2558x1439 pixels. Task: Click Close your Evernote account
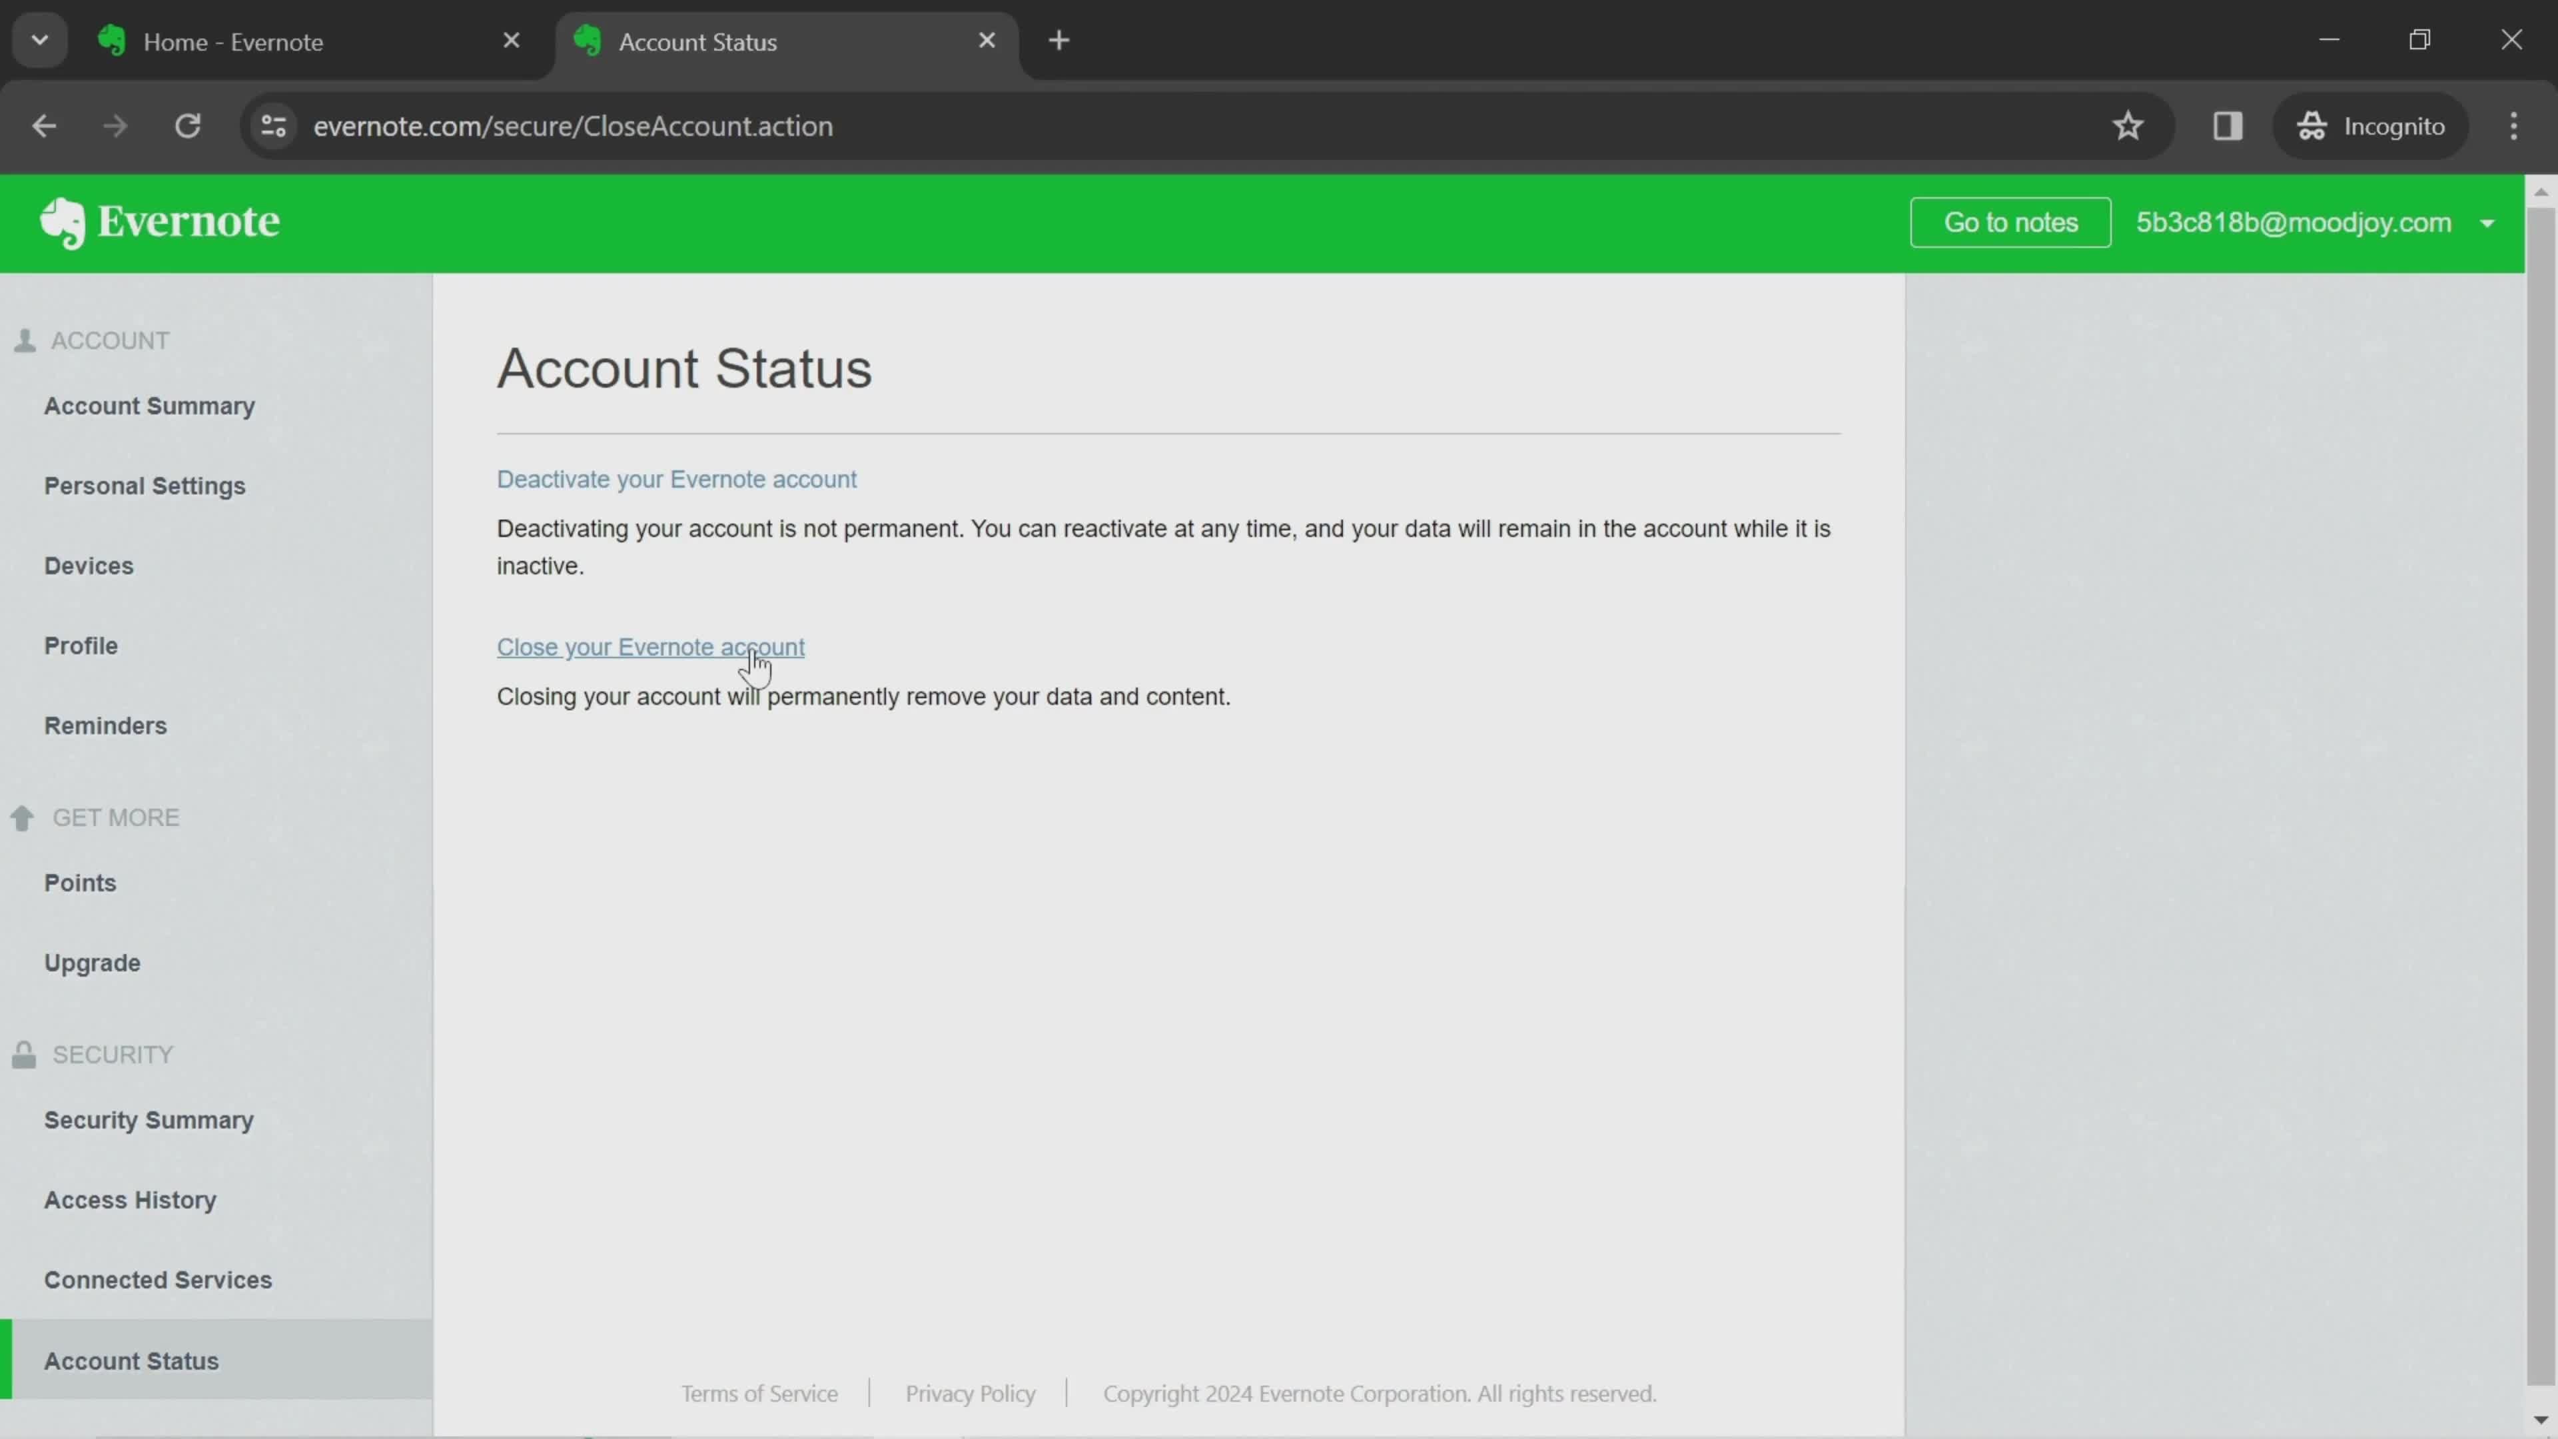650,647
